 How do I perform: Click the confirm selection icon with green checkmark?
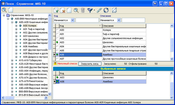[x=56, y=10]
